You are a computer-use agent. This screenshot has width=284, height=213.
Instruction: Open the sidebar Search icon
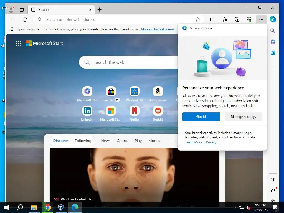pos(273,31)
